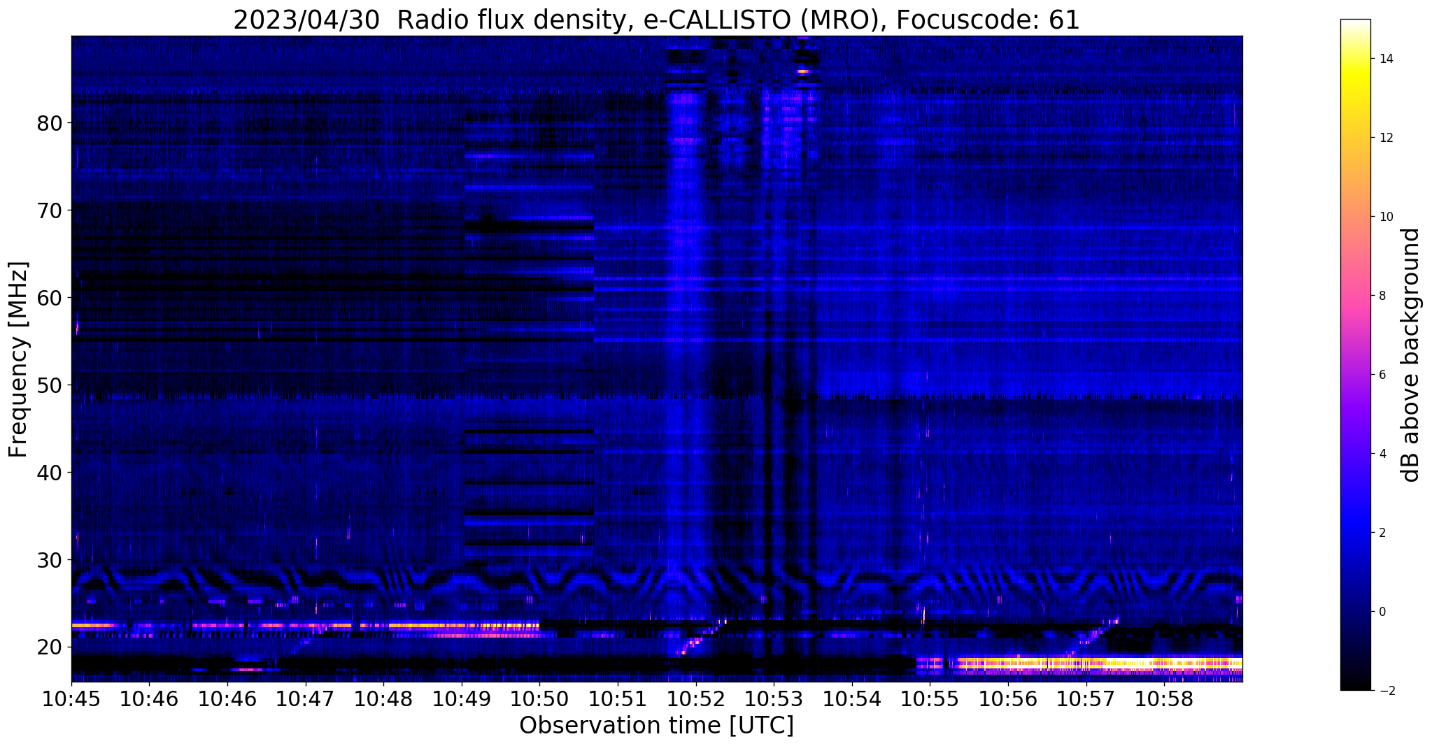The height and width of the screenshot is (746, 1432).
Task: Click the 10:54 time tick label
Action: pyautogui.click(x=852, y=698)
